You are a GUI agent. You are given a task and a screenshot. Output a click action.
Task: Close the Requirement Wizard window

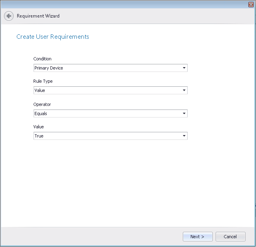pos(251,4)
